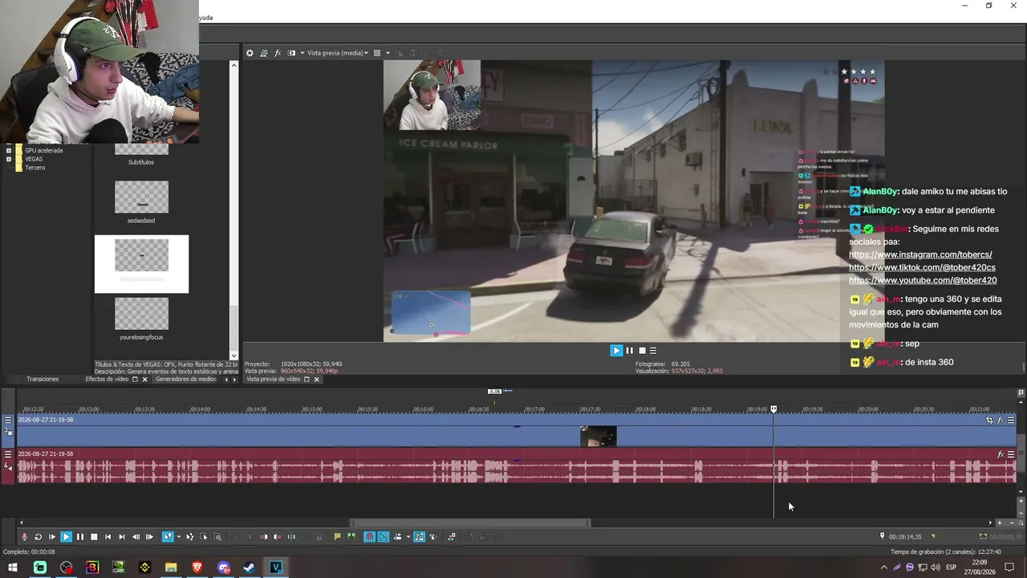Toggle lock envelopes to events button
Image resolution: width=1027 pixels, height=578 pixels.
(419, 537)
